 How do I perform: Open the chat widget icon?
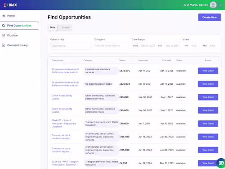point(221,163)
